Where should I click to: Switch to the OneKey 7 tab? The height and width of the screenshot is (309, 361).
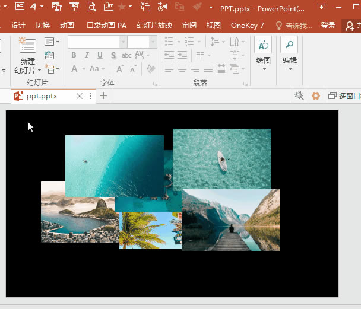pos(247,26)
